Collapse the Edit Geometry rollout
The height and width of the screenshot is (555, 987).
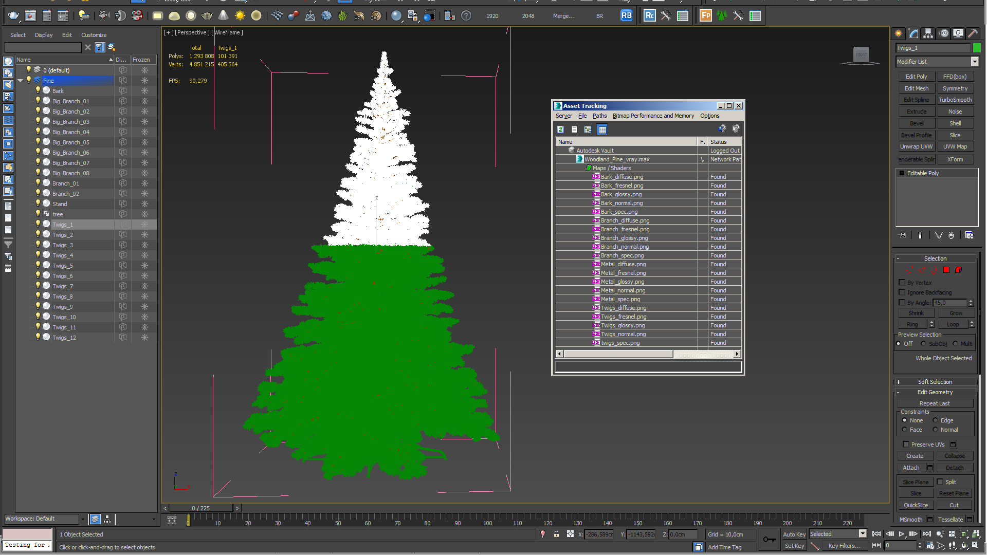[935, 392]
